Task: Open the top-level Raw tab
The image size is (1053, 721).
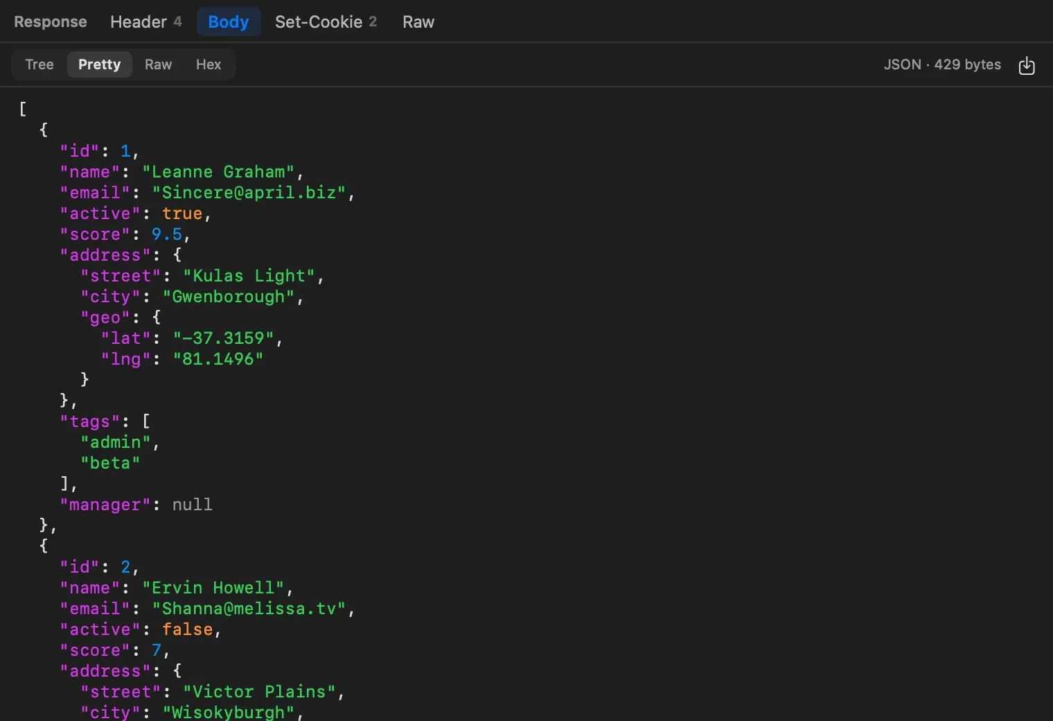Action: pyautogui.click(x=418, y=21)
